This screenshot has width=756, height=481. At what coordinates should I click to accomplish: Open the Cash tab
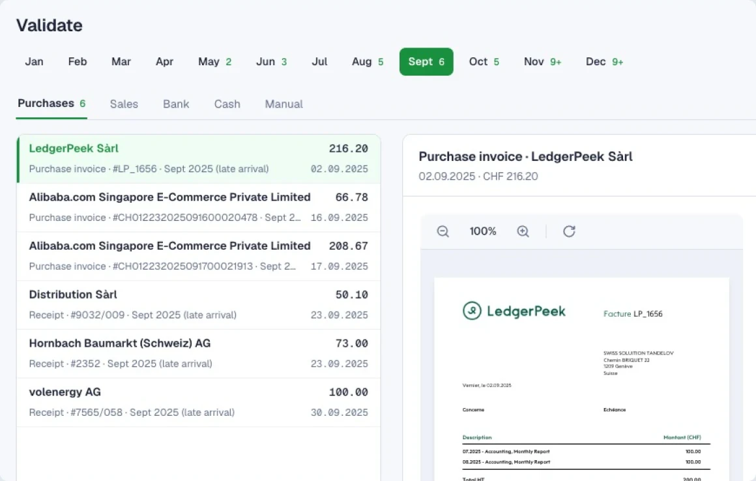tap(227, 104)
